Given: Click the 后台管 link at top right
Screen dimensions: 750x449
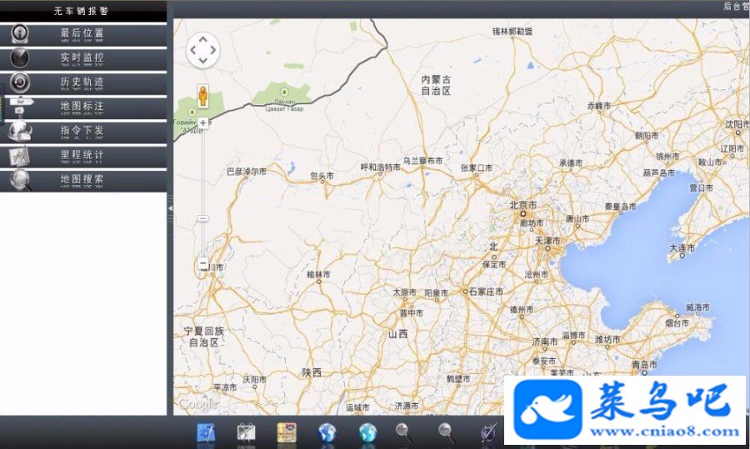Looking at the screenshot, I should [x=736, y=6].
